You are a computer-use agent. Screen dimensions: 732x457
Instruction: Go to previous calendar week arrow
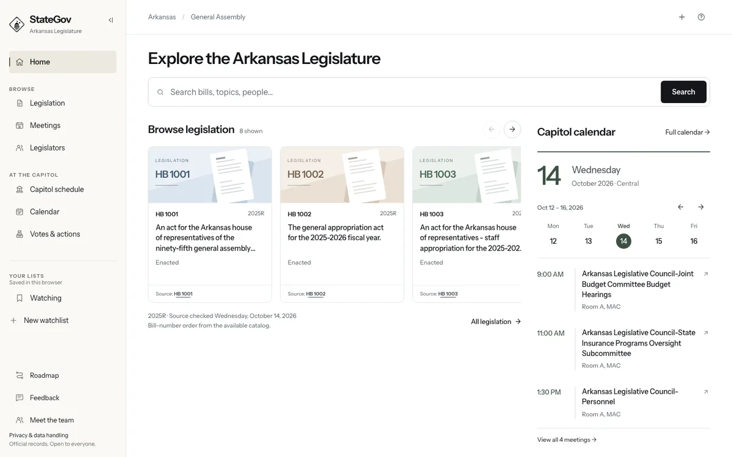coord(681,207)
